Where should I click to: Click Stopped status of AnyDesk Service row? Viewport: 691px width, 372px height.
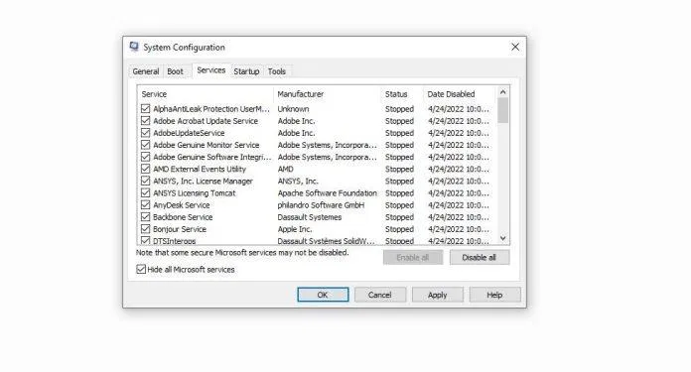(399, 205)
